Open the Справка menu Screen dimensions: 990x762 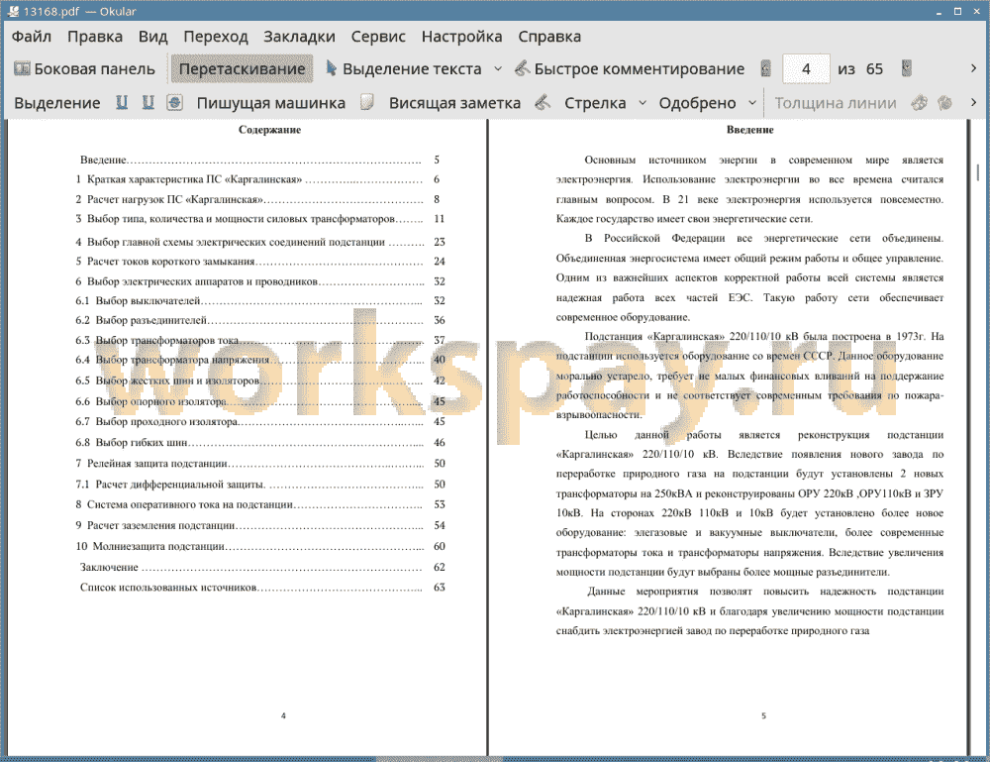point(549,37)
